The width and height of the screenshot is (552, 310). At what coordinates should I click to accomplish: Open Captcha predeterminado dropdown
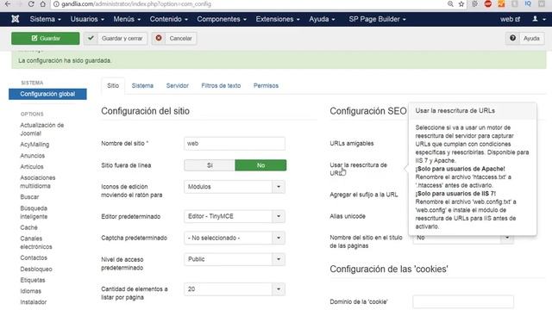[235, 238]
